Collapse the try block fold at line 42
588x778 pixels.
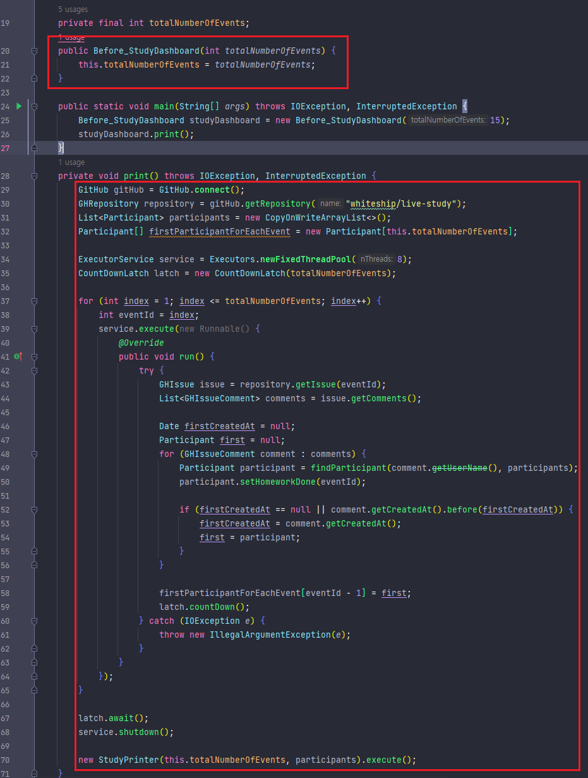[x=35, y=370]
